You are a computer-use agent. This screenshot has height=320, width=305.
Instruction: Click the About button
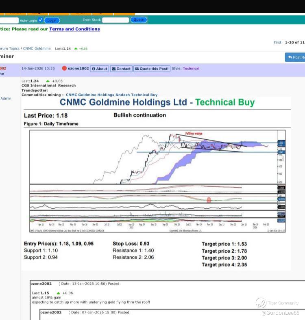(x=100, y=69)
